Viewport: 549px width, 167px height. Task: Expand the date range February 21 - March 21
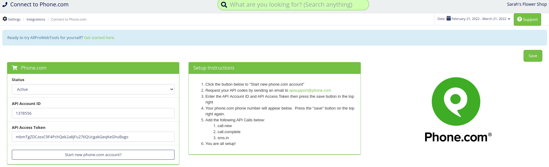479,19
